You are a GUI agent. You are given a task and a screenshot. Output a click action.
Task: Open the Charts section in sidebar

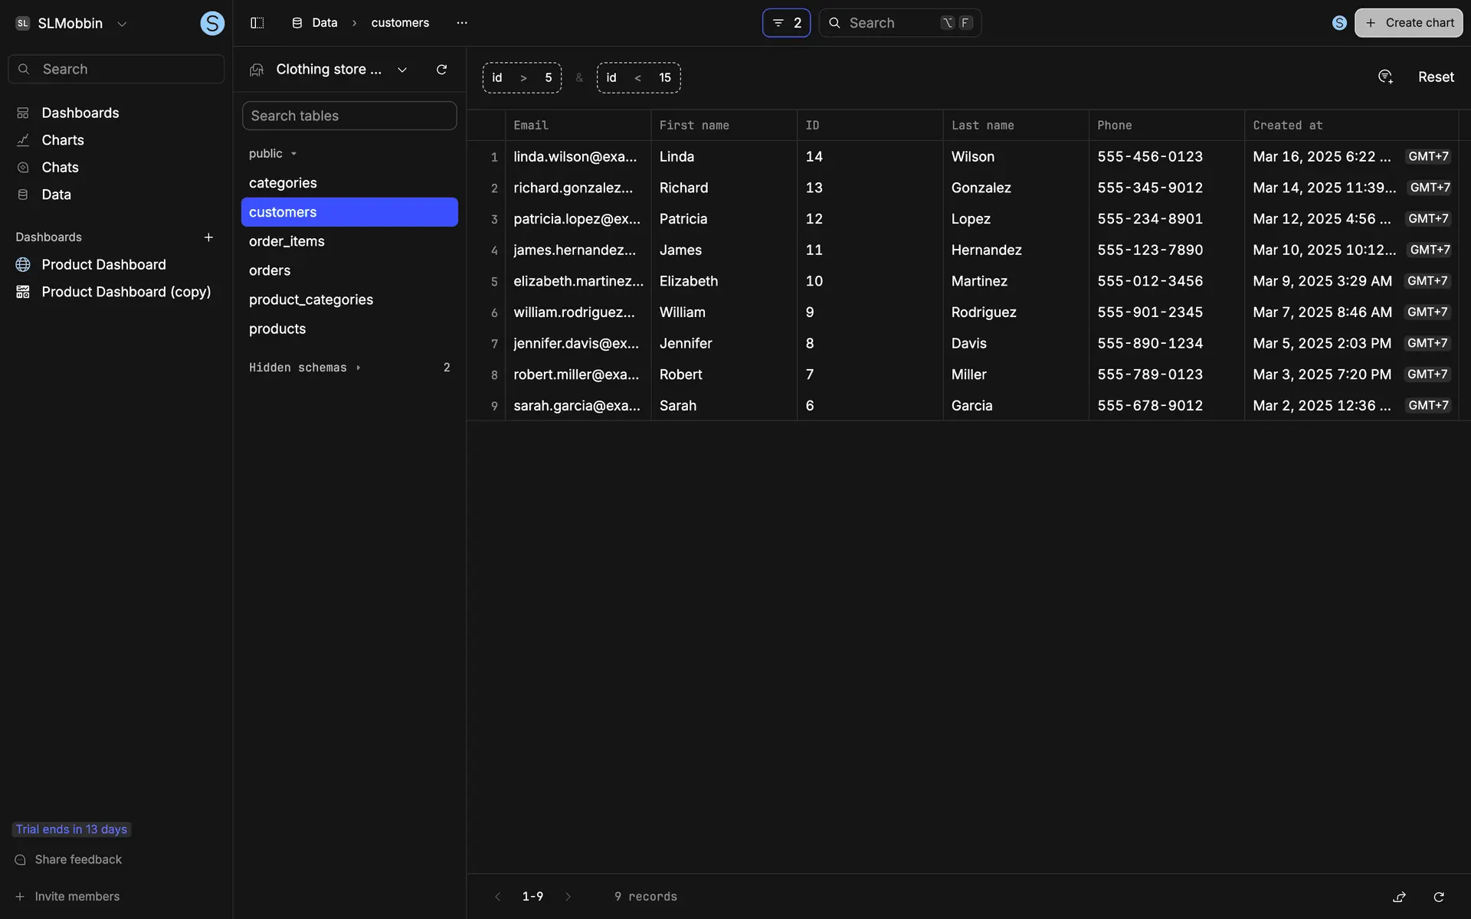tap(63, 140)
